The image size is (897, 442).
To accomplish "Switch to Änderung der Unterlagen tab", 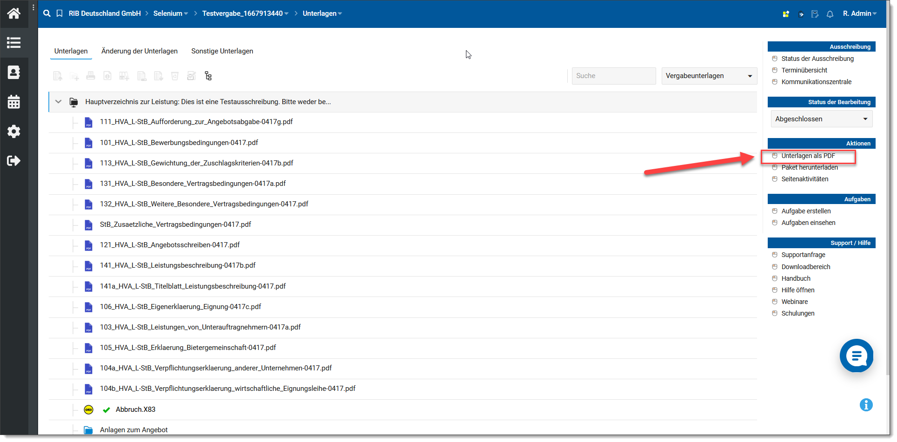I will [x=140, y=51].
